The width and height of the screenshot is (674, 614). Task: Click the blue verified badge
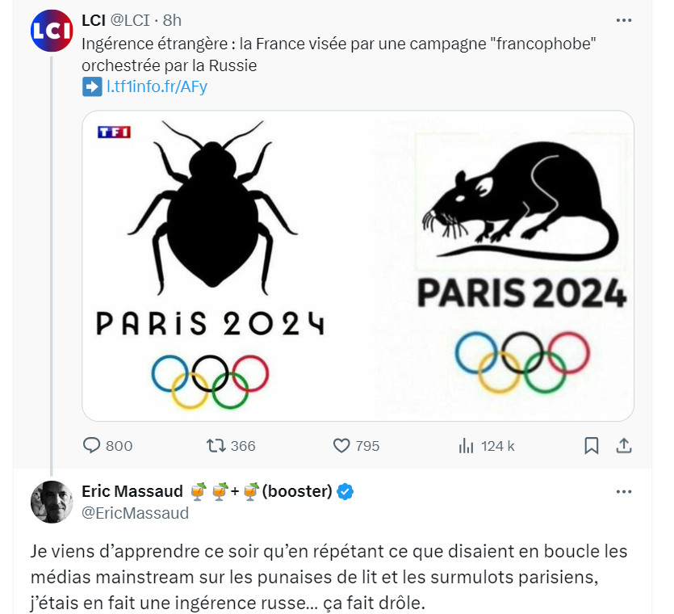[x=345, y=491]
